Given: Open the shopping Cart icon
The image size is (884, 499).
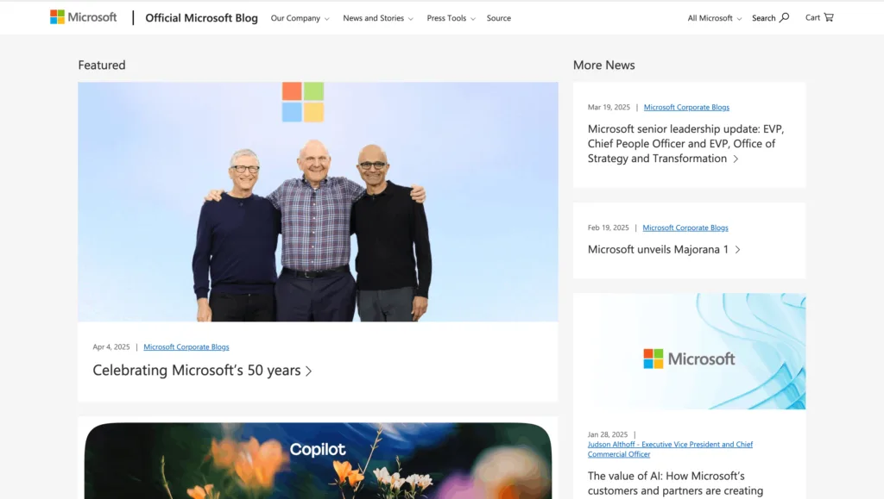Looking at the screenshot, I should click(x=829, y=17).
